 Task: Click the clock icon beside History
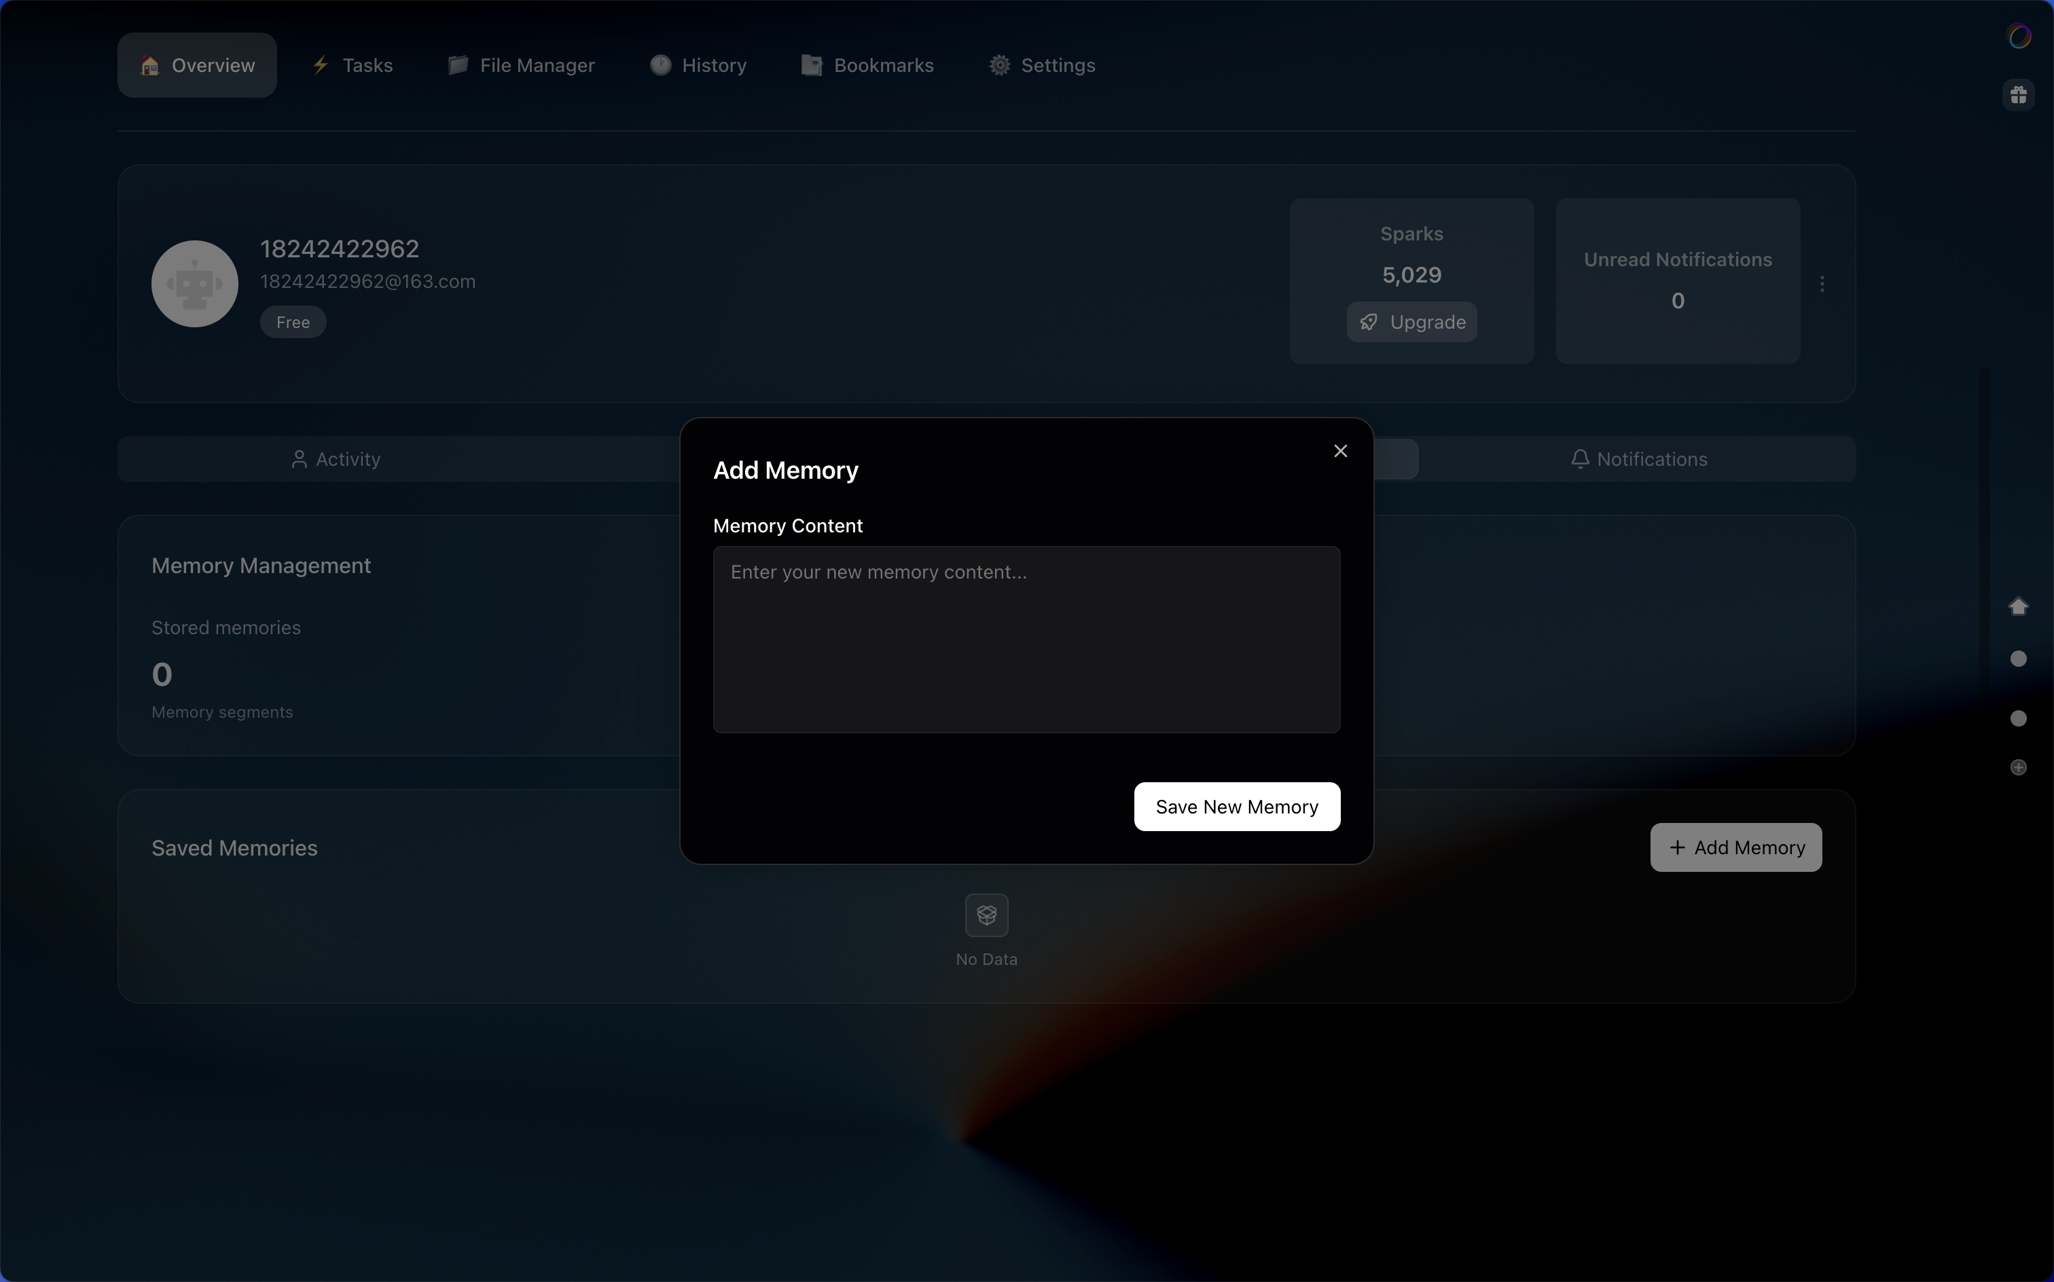(x=661, y=65)
